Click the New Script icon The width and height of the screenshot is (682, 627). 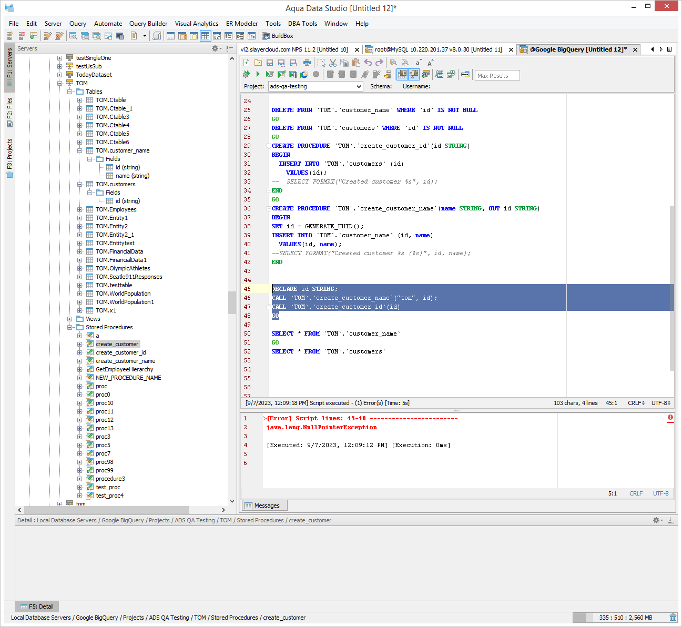246,63
